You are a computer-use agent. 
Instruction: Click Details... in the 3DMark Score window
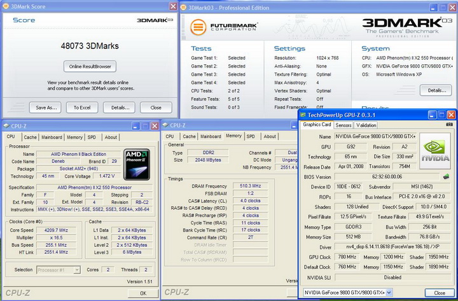119,108
